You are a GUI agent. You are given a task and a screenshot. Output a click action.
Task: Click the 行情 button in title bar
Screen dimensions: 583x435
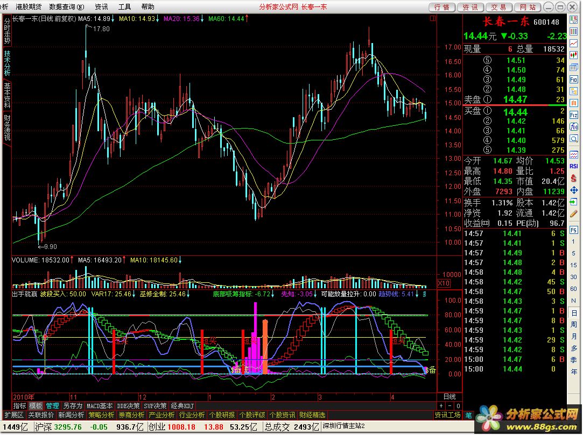[442, 7]
